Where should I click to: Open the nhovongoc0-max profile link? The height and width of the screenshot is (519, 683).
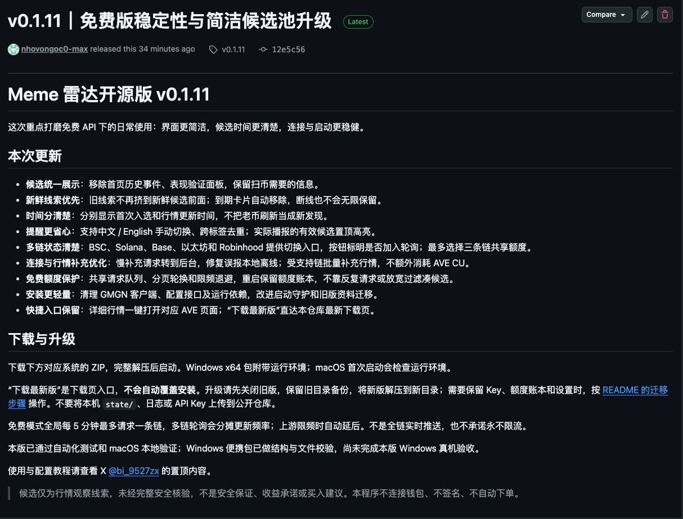[x=55, y=49]
